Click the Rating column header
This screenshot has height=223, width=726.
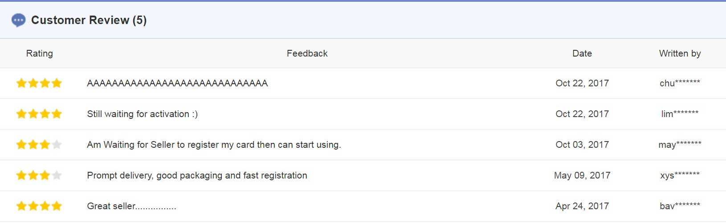(x=40, y=53)
